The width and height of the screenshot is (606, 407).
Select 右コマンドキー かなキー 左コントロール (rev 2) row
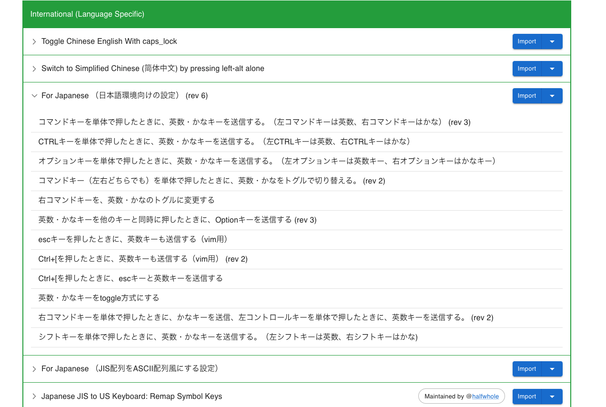tap(297, 318)
